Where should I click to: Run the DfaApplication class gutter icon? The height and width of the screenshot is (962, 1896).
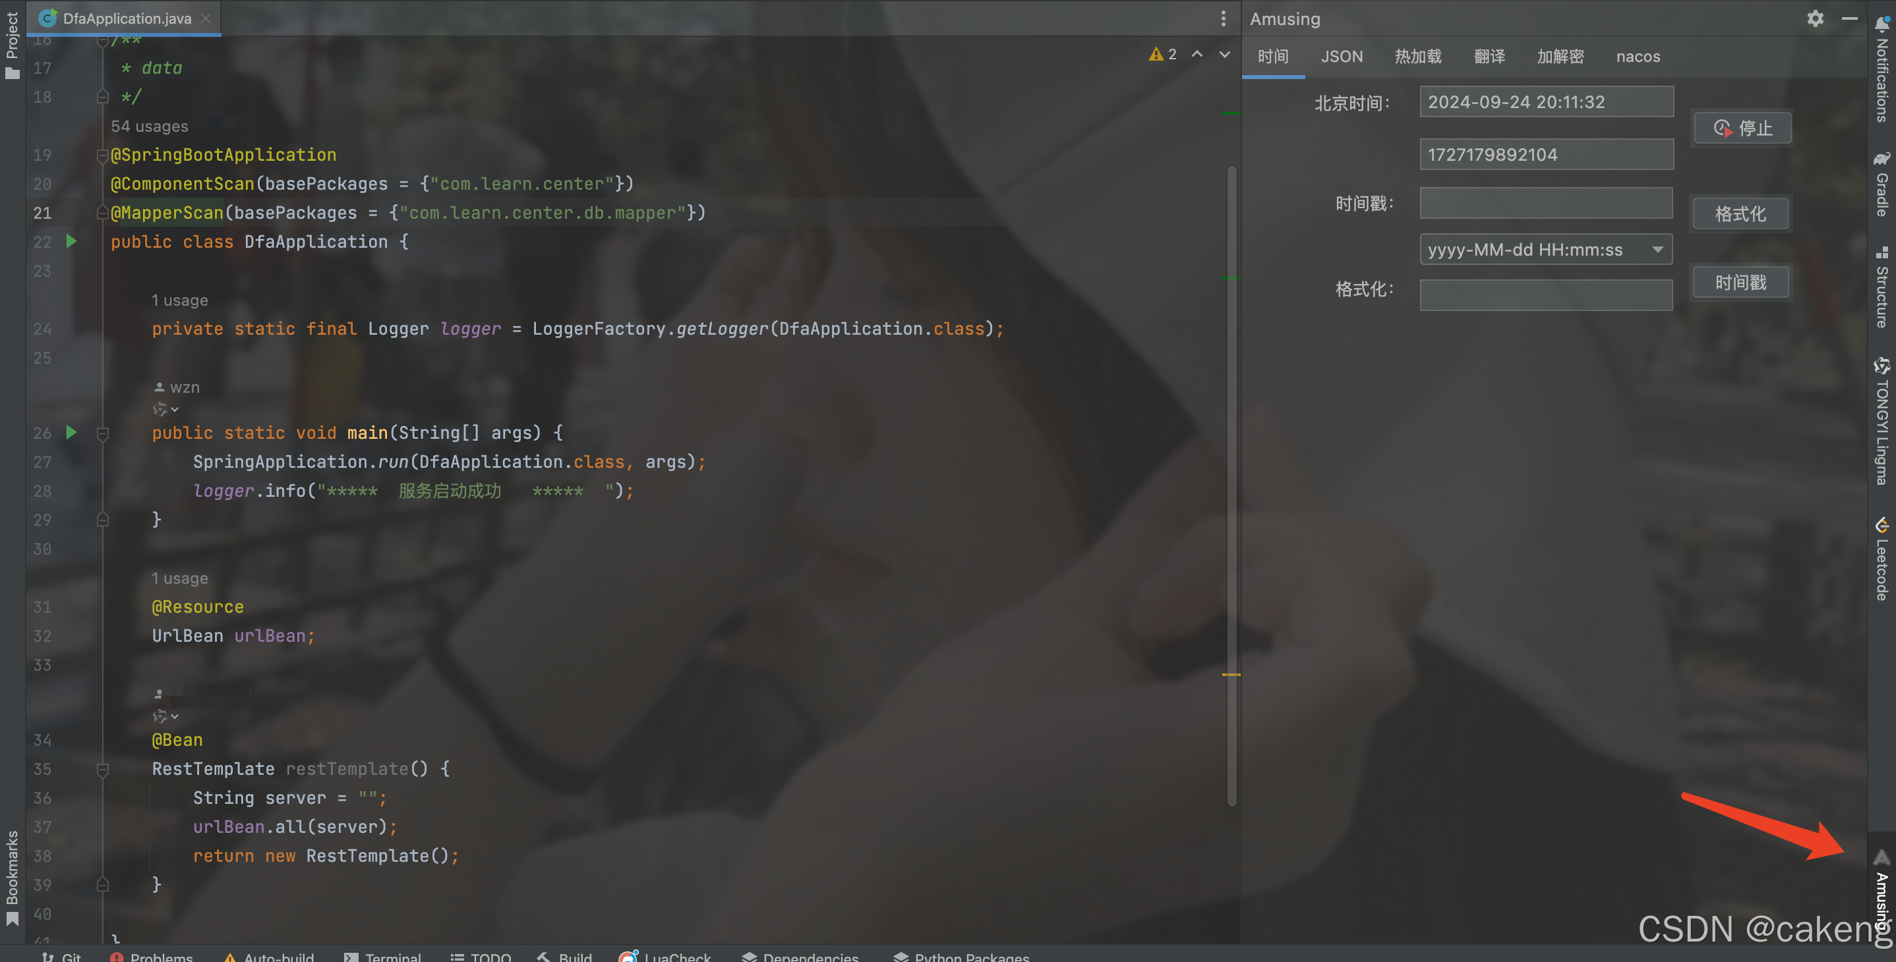(x=71, y=241)
